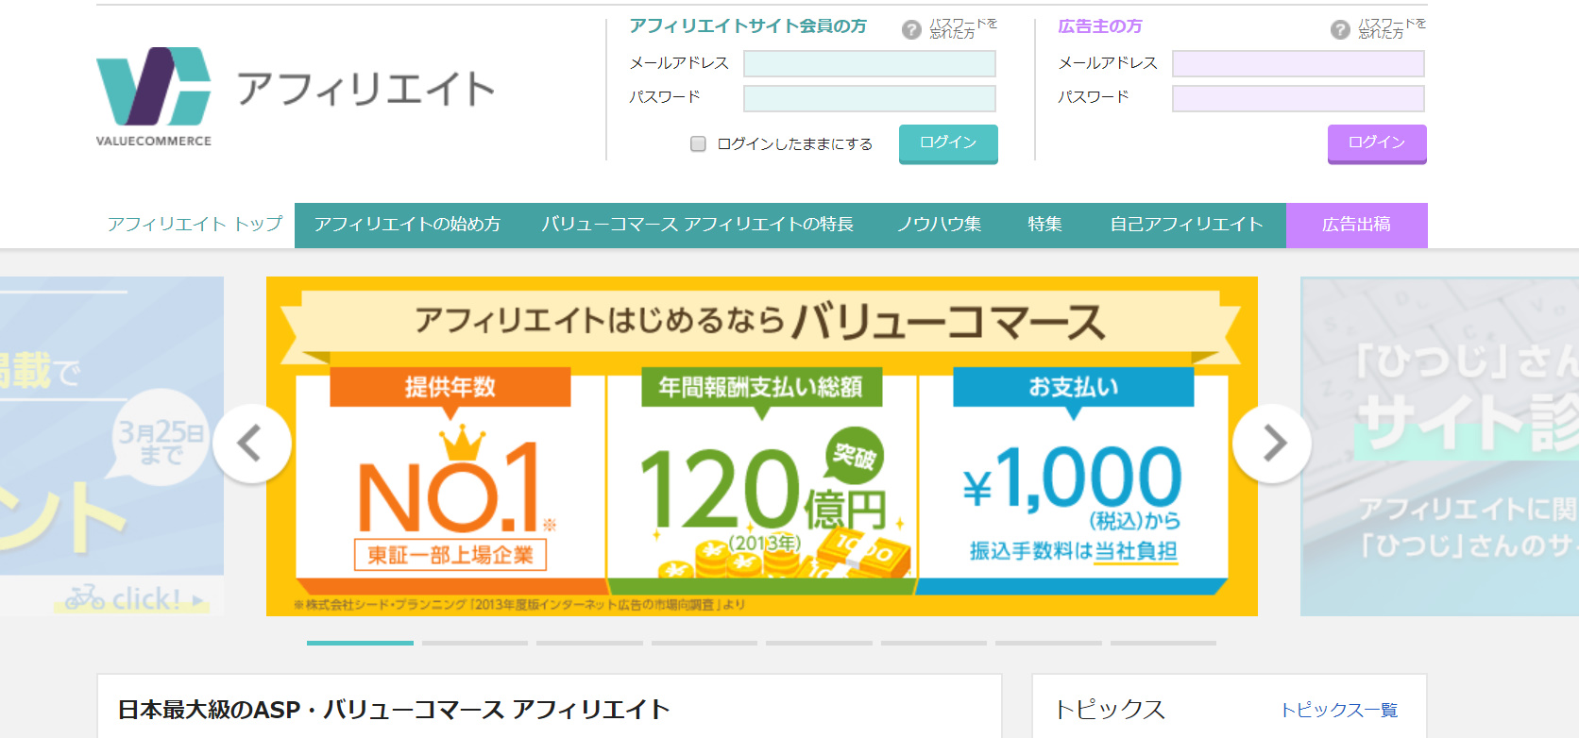Open アフィリエイトの始め方 menu item
The image size is (1579, 738).
pos(407,225)
